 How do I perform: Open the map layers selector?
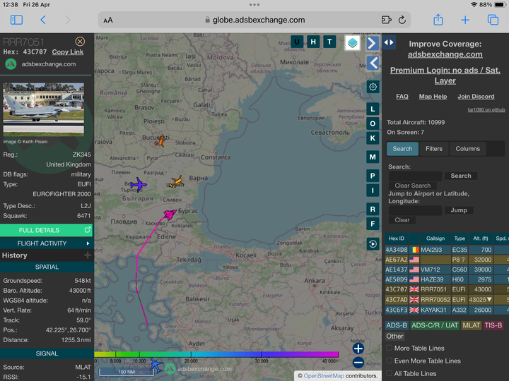(x=353, y=43)
